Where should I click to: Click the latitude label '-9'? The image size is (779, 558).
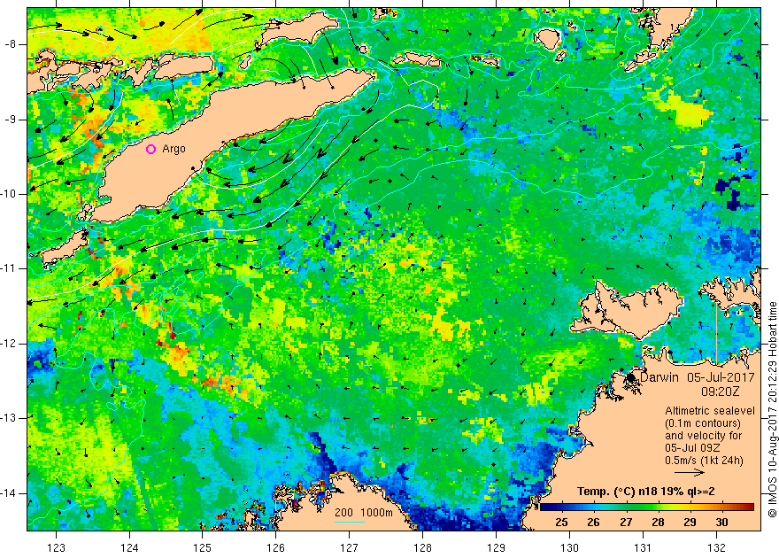point(12,120)
